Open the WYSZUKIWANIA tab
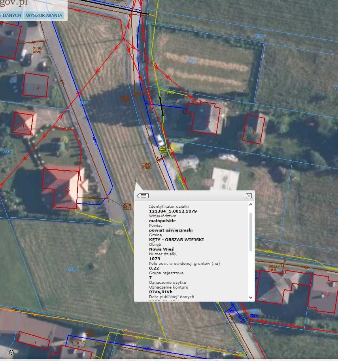The height and width of the screenshot is (361, 338). coord(44,15)
